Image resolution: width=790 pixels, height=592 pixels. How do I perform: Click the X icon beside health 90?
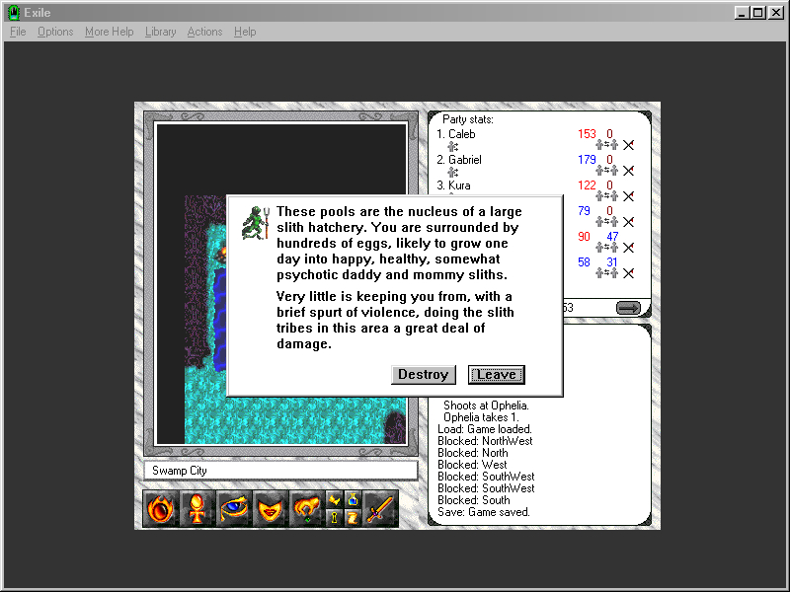(x=628, y=248)
